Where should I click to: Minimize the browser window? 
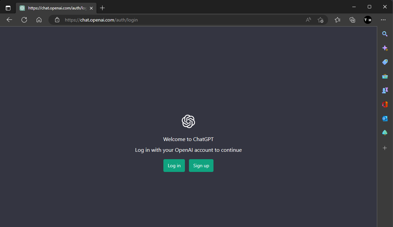tap(354, 7)
